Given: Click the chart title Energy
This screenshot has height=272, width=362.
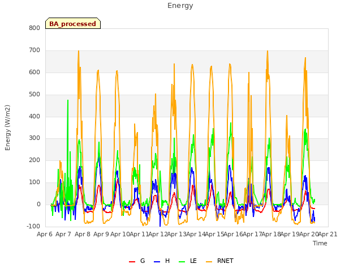Looking at the screenshot, I should point(180,6).
